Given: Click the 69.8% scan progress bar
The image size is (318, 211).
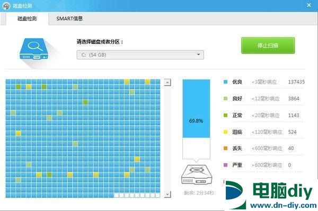Looking at the screenshot, I should tap(196, 119).
